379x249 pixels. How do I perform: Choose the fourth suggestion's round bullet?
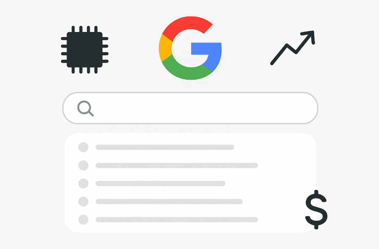pyautogui.click(x=83, y=202)
